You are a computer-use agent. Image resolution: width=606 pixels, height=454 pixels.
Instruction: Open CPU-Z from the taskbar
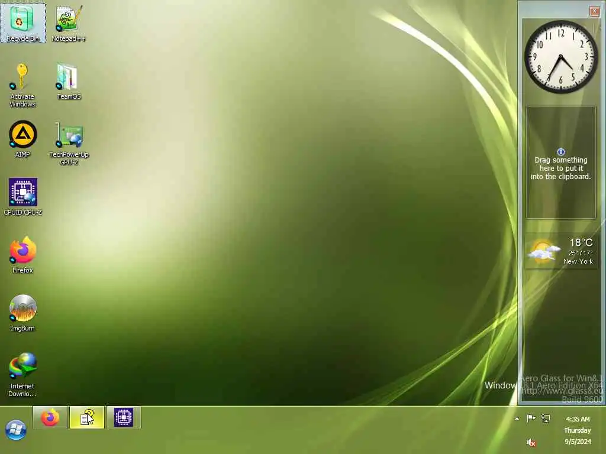click(124, 417)
